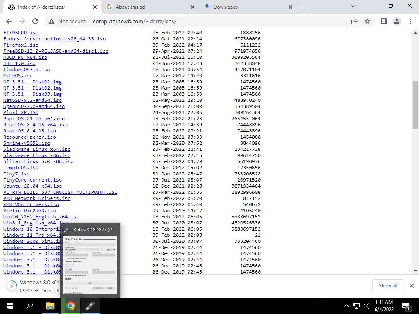Click the Show all downloads button

pyautogui.click(x=388, y=286)
